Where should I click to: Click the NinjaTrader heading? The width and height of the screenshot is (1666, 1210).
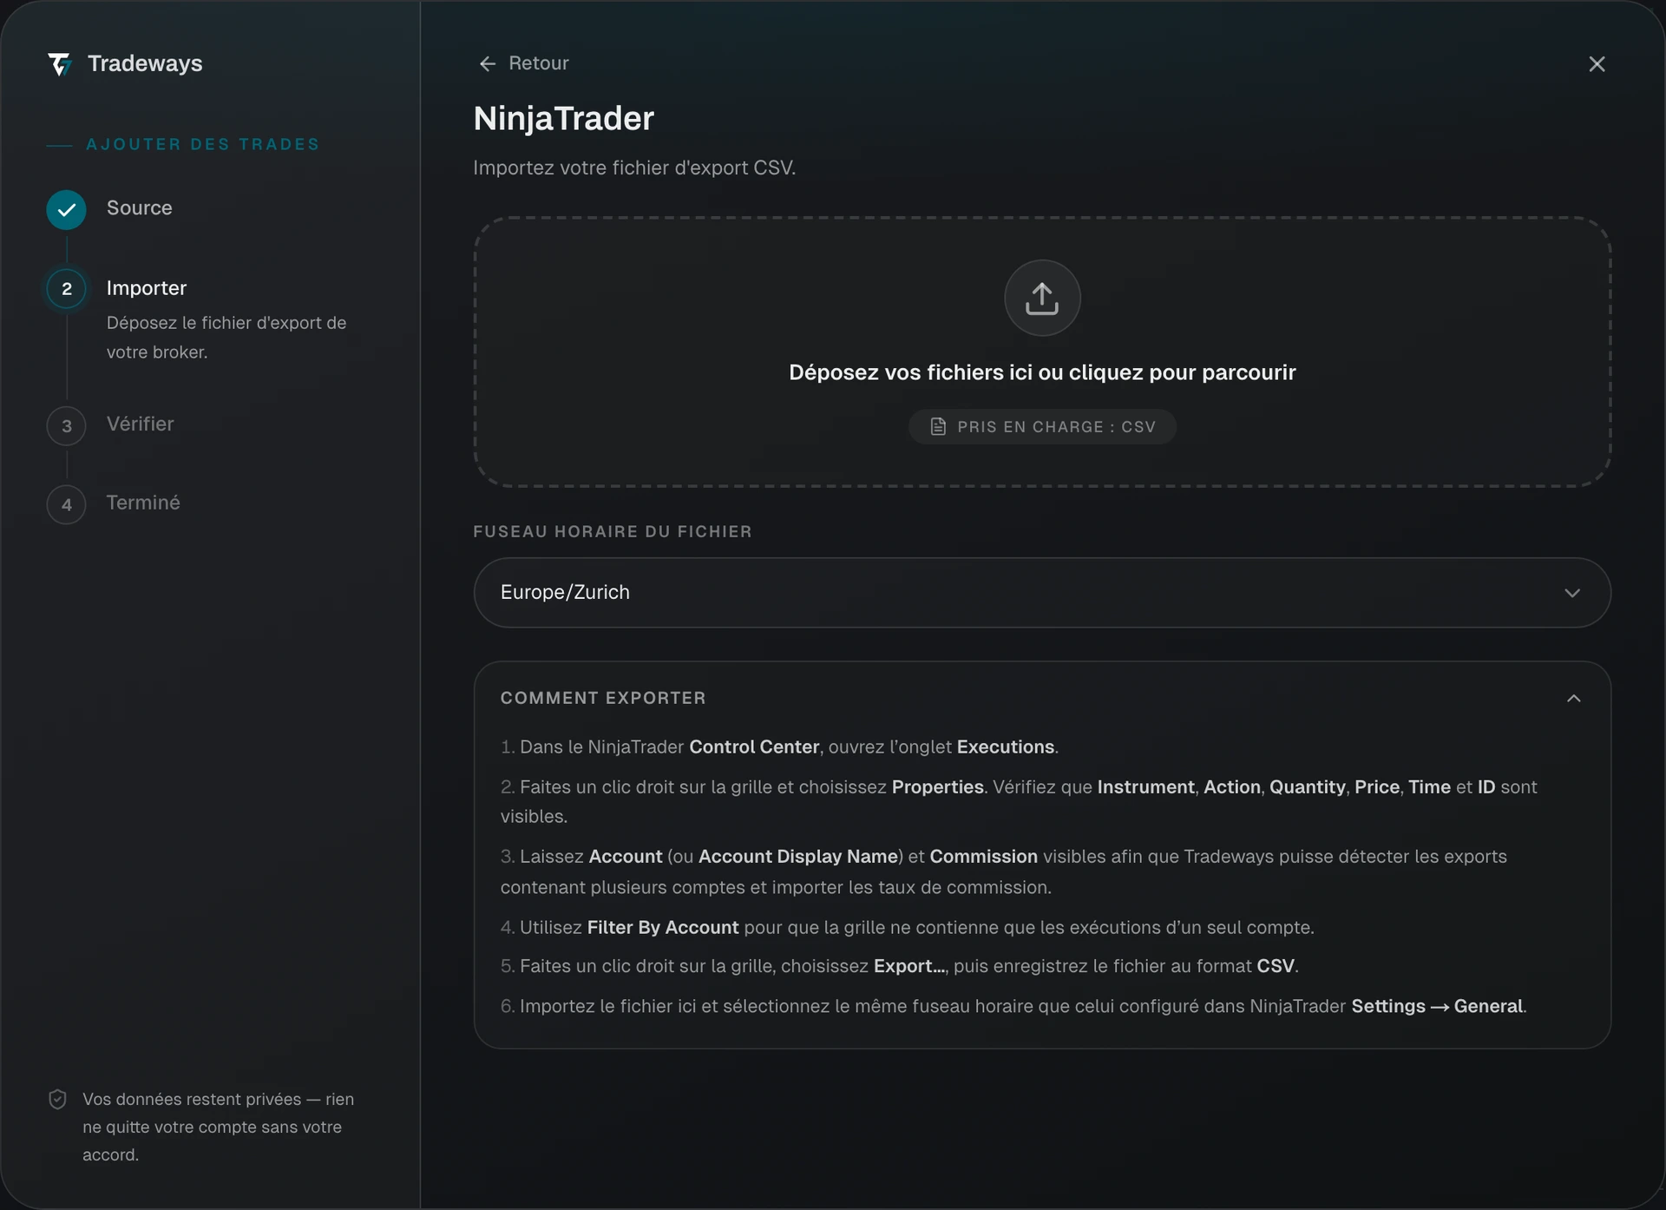(x=564, y=118)
